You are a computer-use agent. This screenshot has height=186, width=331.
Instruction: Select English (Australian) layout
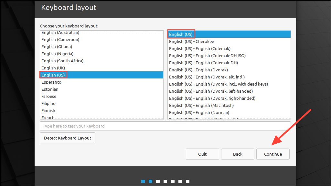[60, 32]
